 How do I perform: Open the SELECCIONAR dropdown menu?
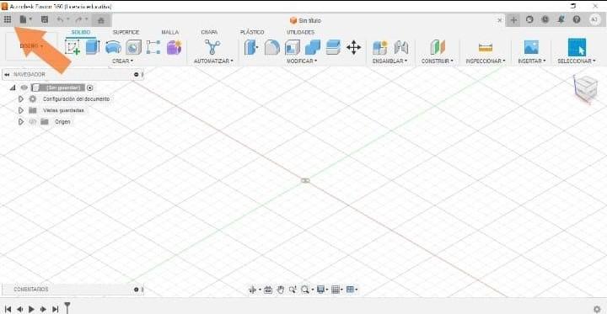pyautogui.click(x=577, y=61)
